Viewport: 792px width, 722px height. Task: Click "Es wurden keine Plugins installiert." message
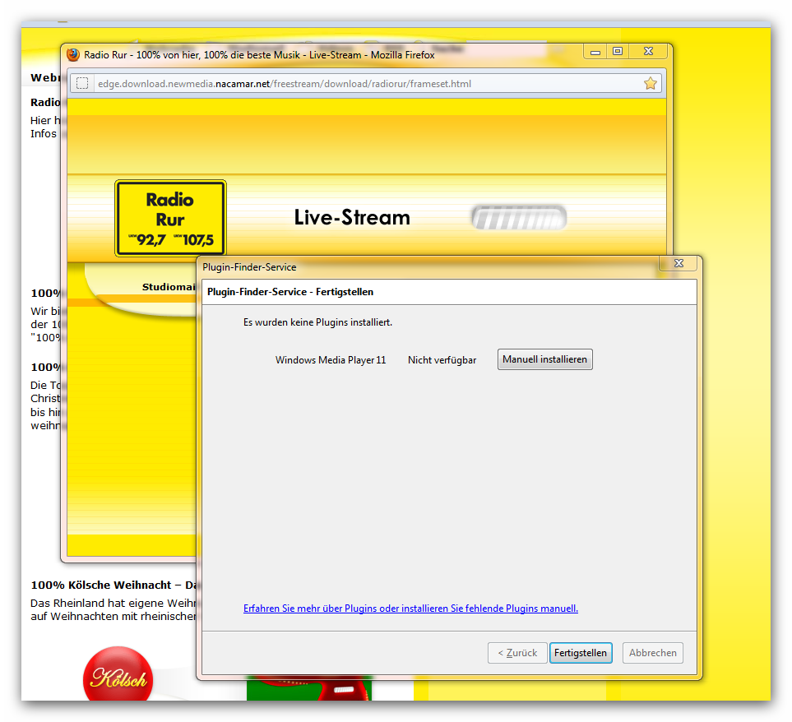tap(317, 322)
